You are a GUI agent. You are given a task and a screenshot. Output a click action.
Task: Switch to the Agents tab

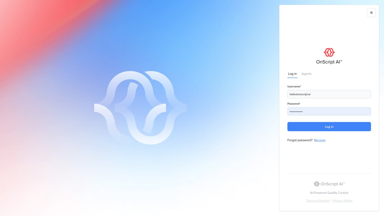(x=306, y=74)
